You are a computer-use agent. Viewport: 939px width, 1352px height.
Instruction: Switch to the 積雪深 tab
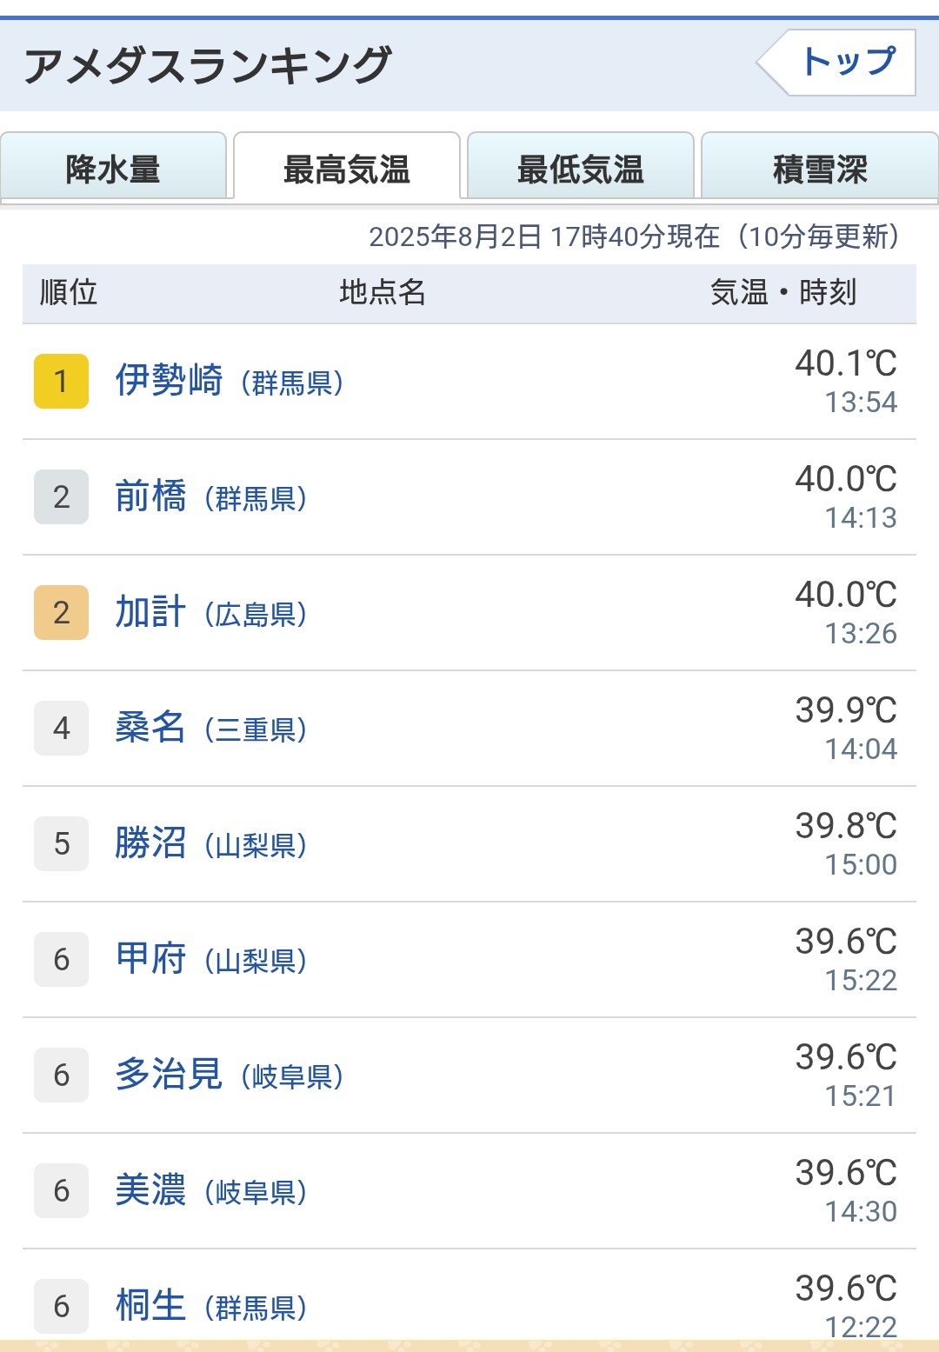coord(820,169)
